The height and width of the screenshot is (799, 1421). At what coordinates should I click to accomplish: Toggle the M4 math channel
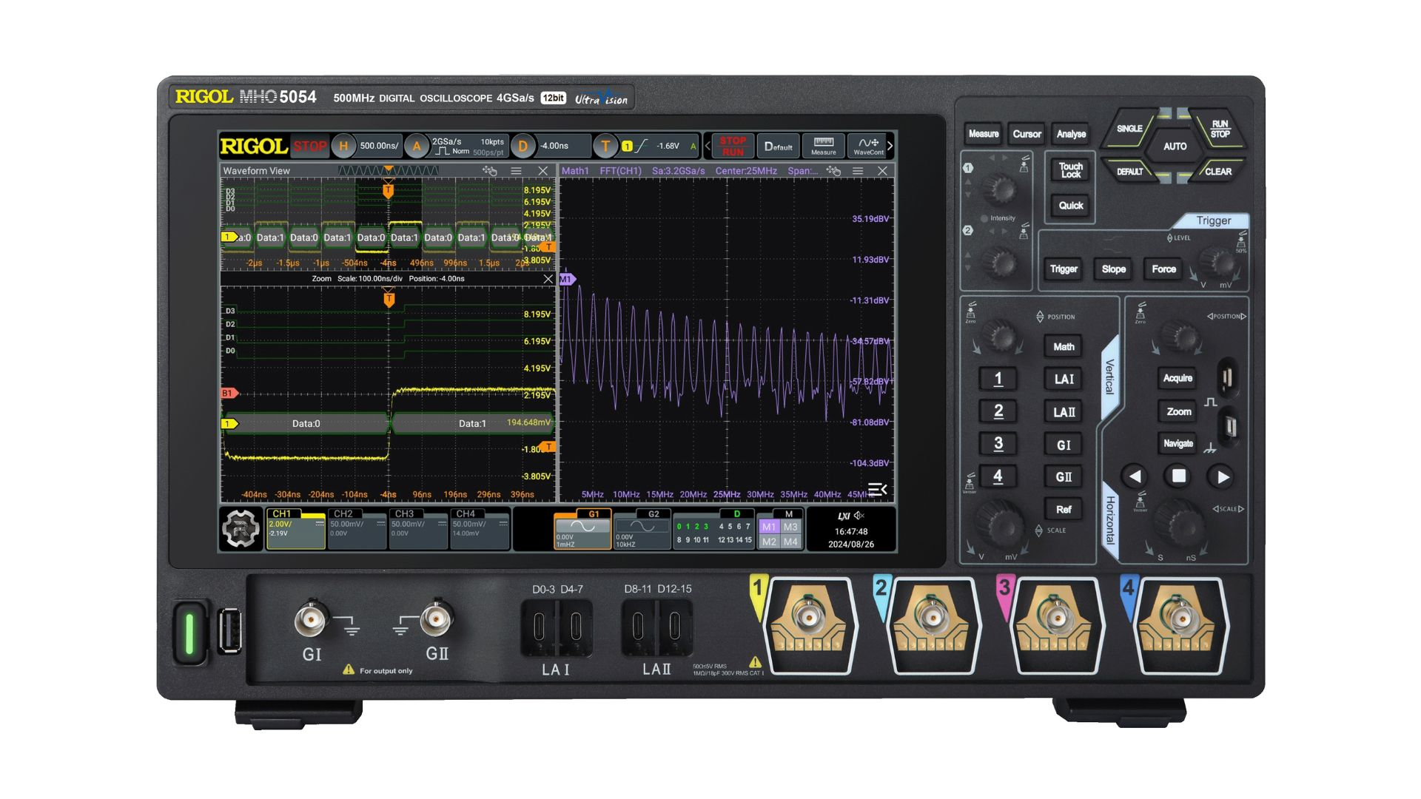click(x=790, y=542)
